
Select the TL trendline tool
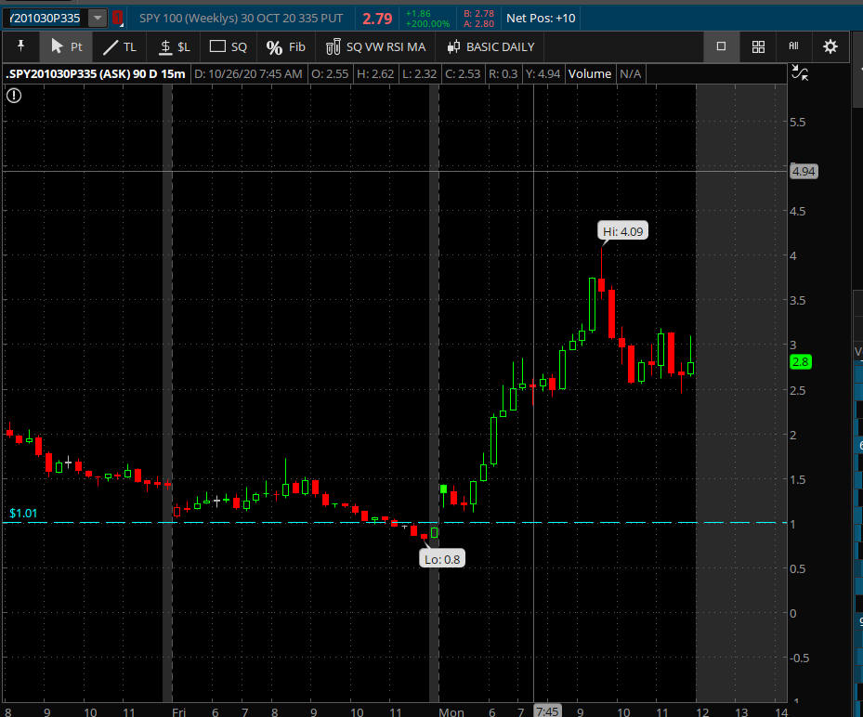tap(120, 46)
